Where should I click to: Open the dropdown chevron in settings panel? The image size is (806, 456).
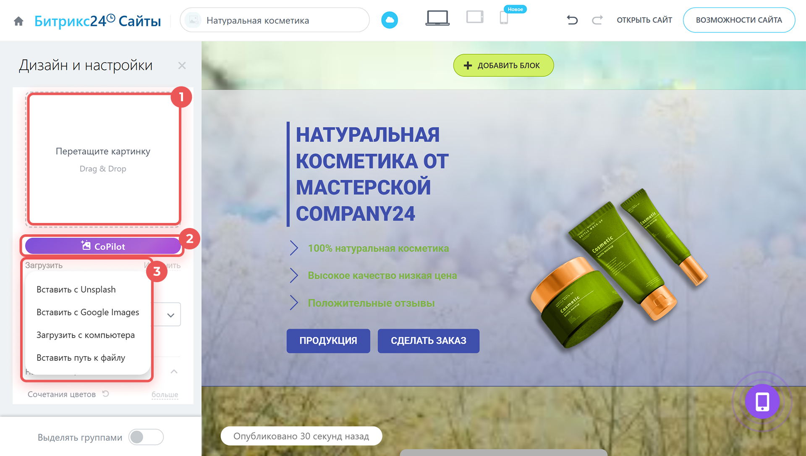tap(170, 315)
